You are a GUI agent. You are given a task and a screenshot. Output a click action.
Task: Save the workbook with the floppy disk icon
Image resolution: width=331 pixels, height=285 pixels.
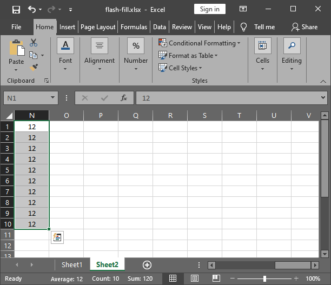(16, 10)
